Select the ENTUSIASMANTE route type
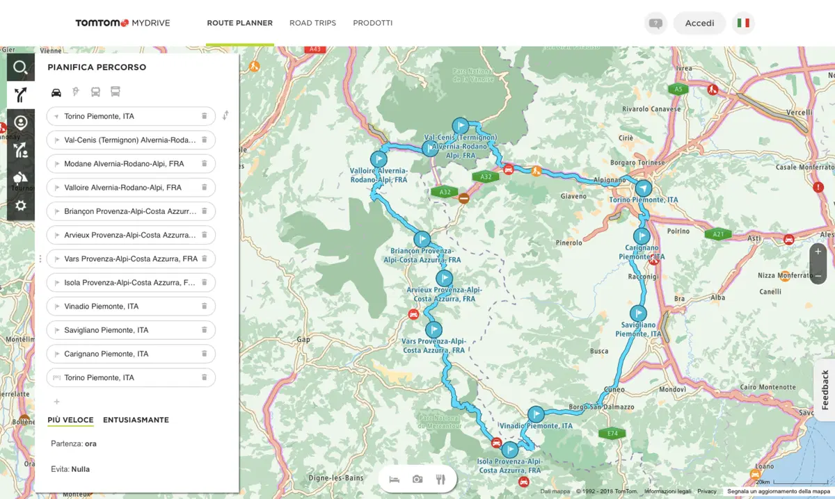Image resolution: width=835 pixels, height=499 pixels. (x=136, y=420)
